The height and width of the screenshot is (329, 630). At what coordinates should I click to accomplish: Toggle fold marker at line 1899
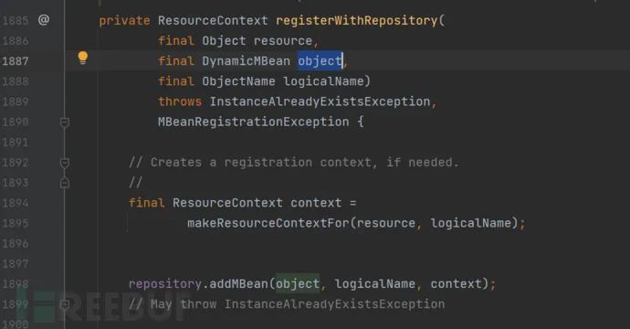(x=65, y=304)
